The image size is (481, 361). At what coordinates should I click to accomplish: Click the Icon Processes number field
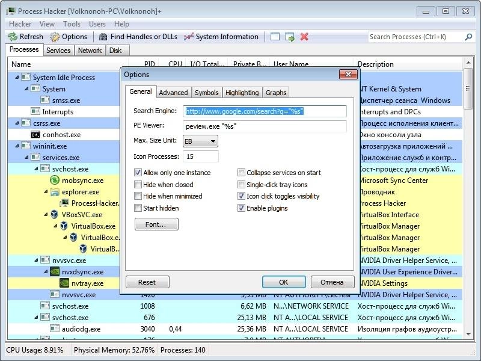click(x=201, y=156)
